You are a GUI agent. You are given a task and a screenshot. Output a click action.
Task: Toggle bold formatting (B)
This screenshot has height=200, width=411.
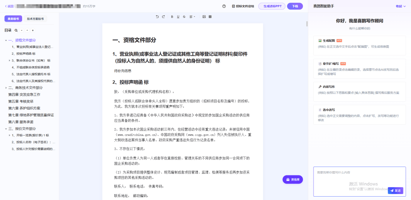click(x=172, y=17)
